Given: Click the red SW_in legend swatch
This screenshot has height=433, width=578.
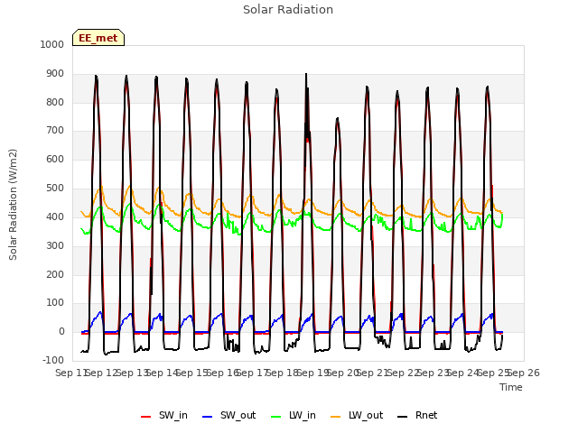Looking at the screenshot, I should tap(146, 417).
